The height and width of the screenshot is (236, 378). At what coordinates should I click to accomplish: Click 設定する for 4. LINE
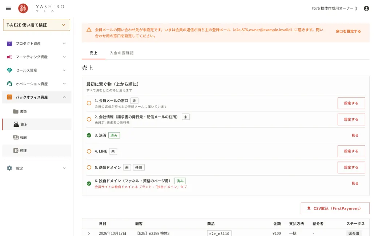coord(351,151)
